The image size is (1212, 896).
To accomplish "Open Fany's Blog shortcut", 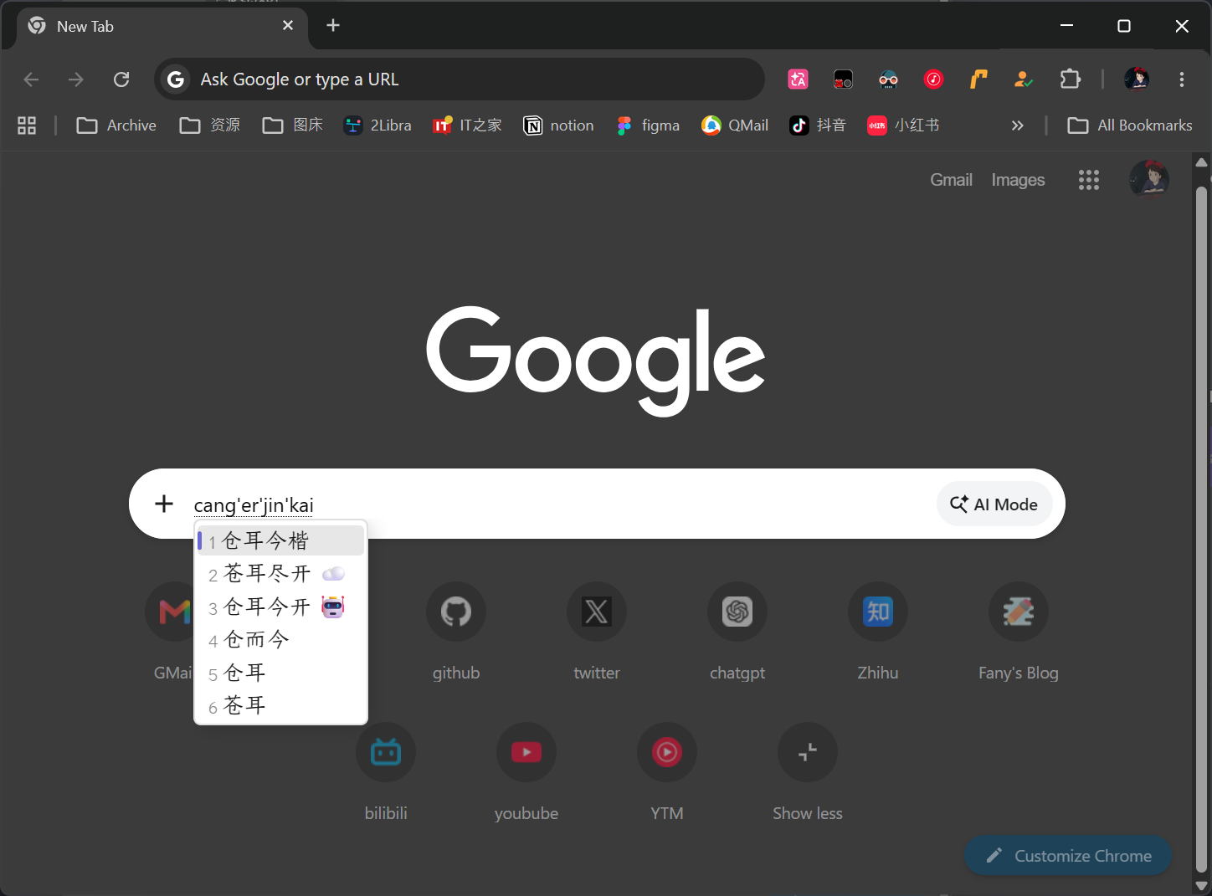I will [x=1019, y=633].
